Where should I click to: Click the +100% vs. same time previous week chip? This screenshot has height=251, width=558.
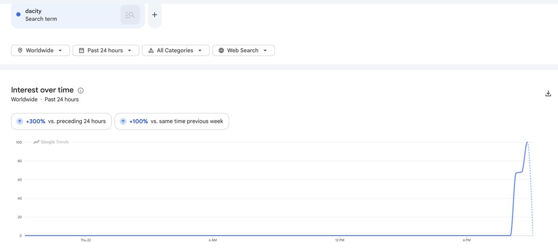pos(172,121)
